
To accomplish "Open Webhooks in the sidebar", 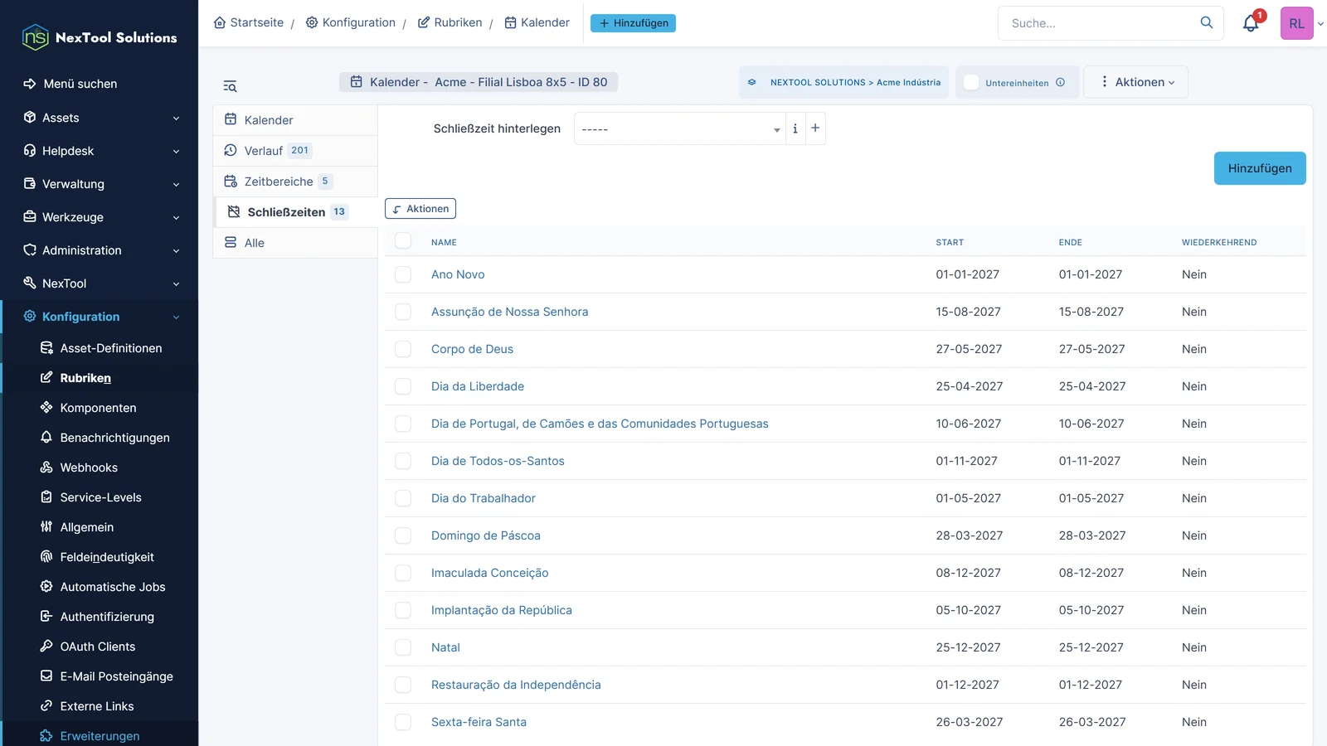I will (89, 467).
